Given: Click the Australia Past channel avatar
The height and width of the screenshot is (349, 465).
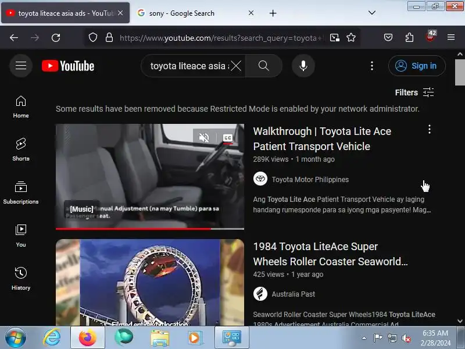Looking at the screenshot, I should click(x=260, y=294).
